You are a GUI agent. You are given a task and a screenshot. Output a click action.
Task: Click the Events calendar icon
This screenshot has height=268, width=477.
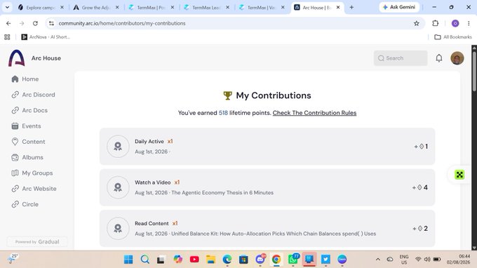click(15, 126)
